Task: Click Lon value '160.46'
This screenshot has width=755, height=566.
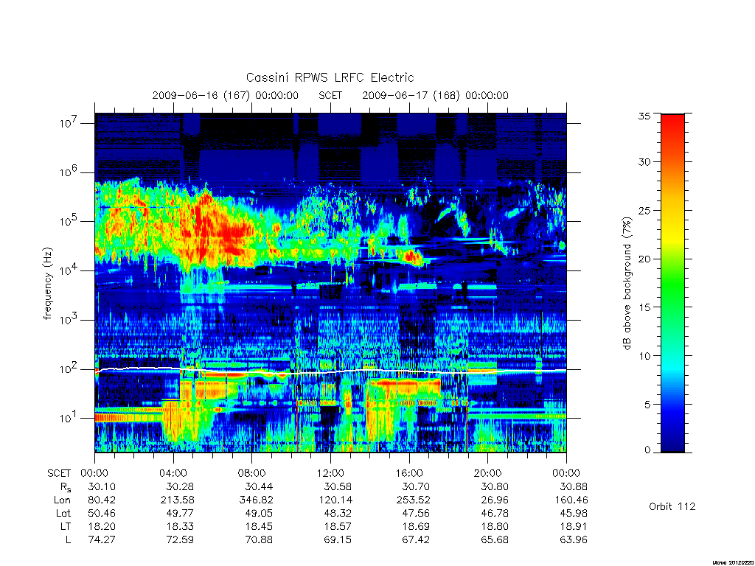Action: (x=571, y=500)
